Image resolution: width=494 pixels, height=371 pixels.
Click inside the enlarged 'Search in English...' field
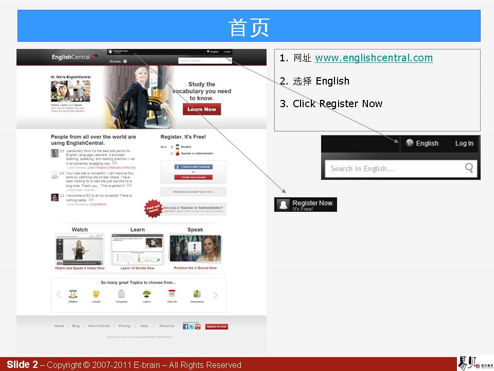coord(401,168)
